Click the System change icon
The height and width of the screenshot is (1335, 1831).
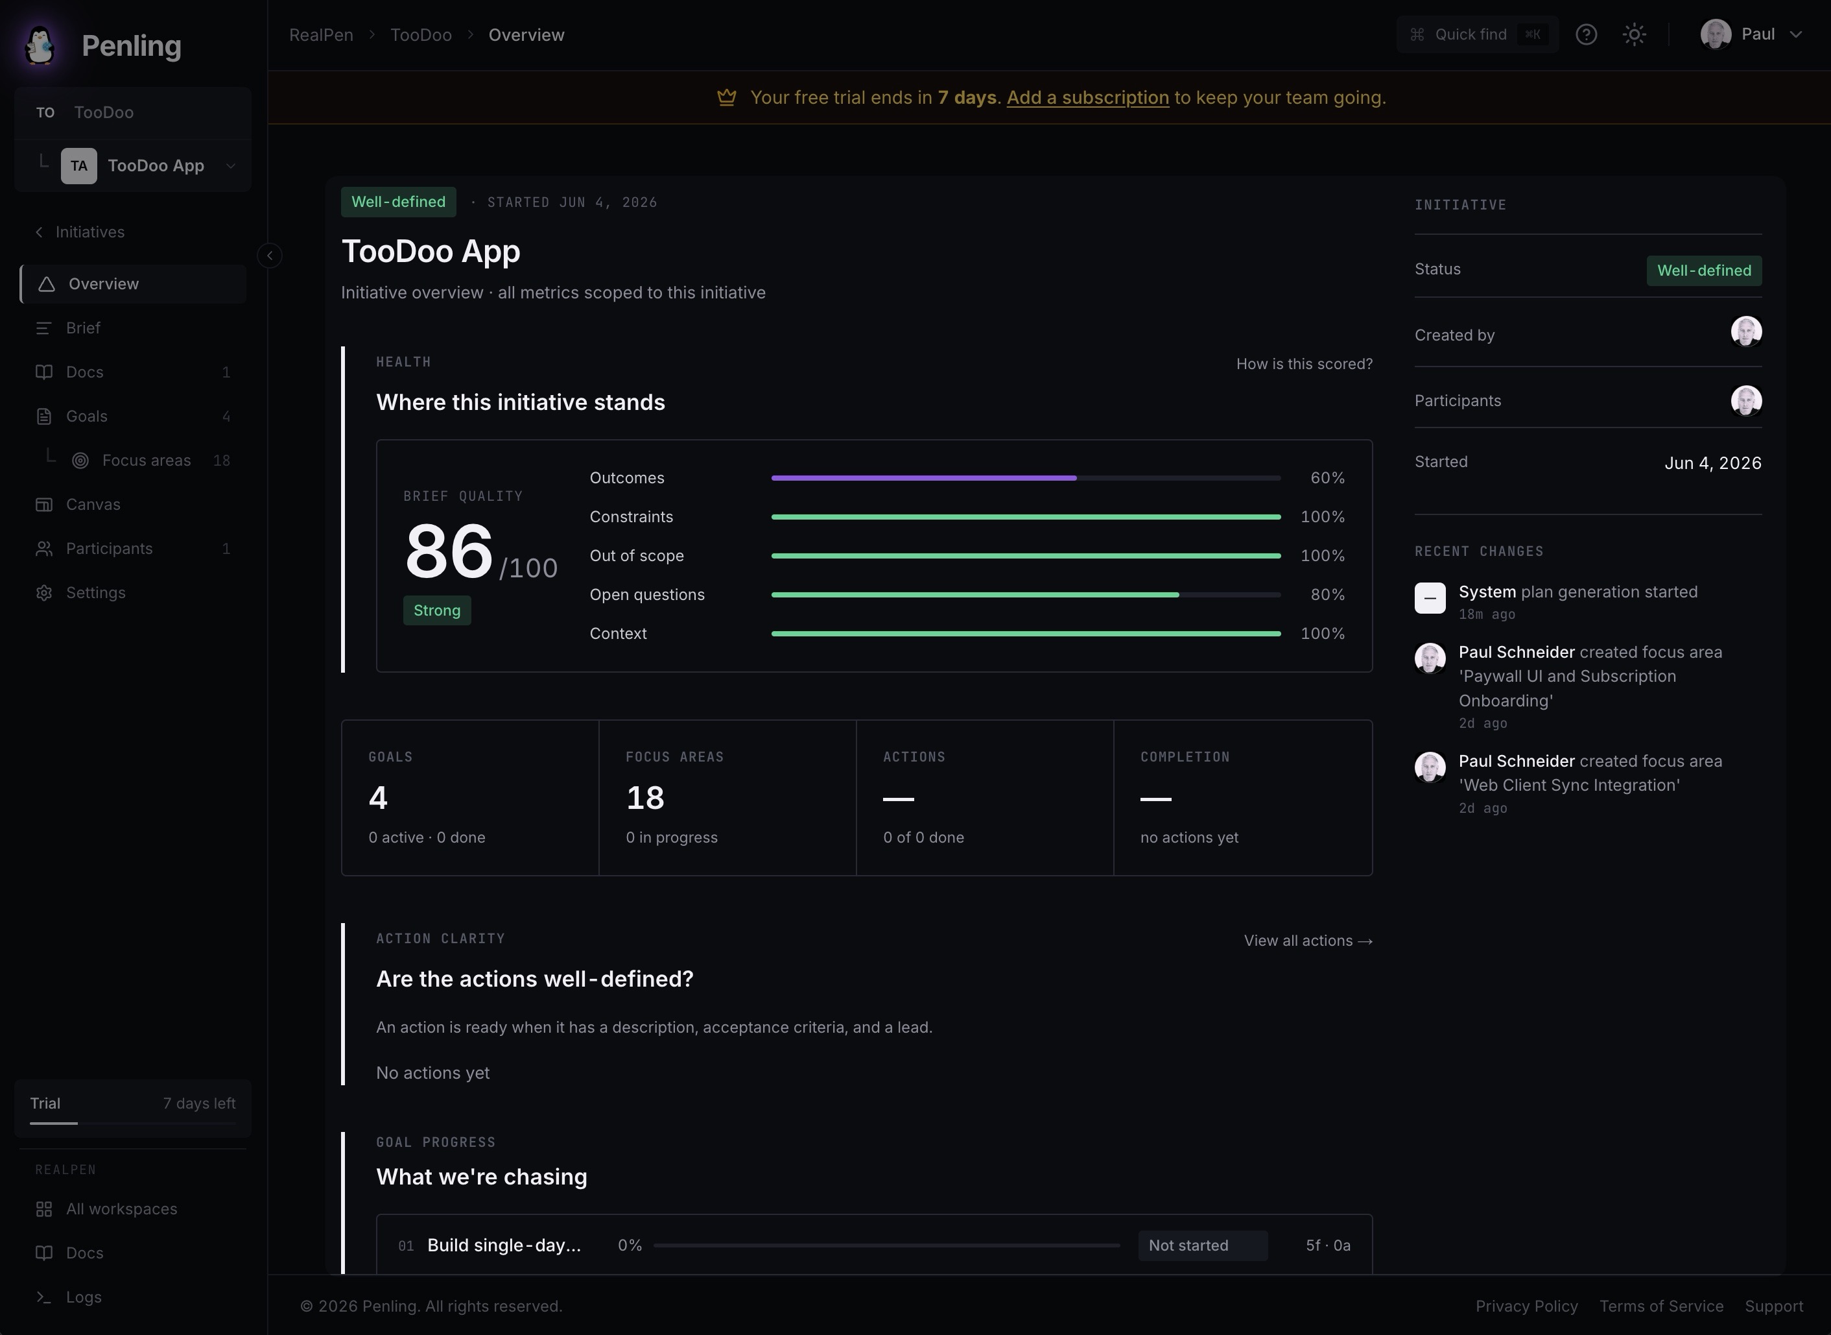[1430, 598]
